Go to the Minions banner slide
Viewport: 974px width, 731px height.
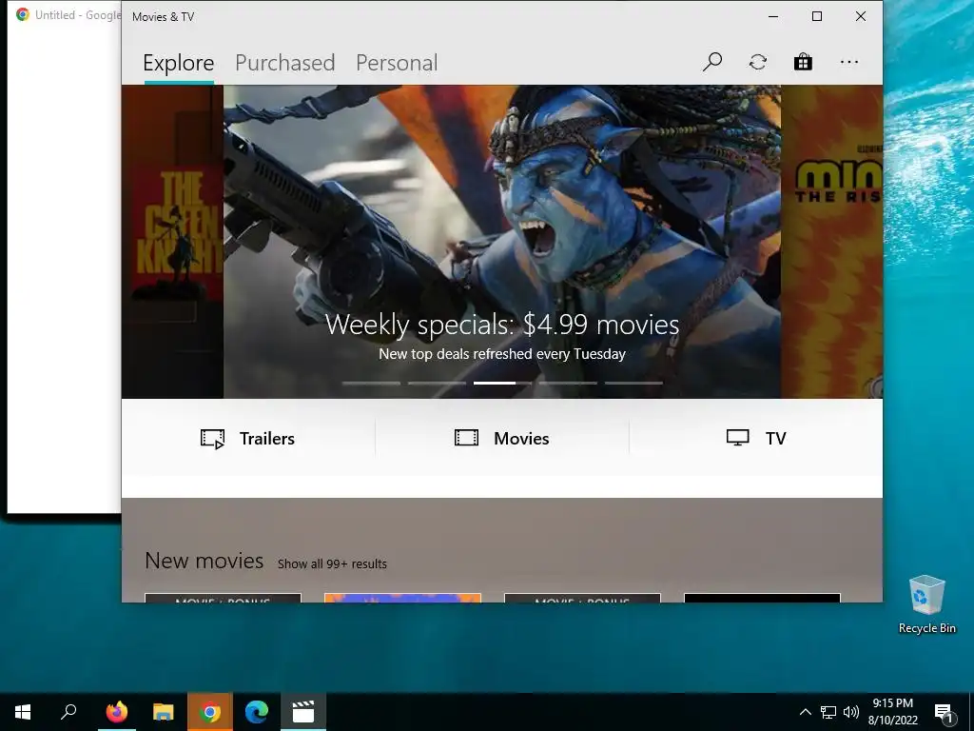[x=831, y=241]
